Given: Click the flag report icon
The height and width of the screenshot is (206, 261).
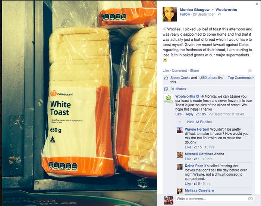Looking at the screenshot, I should [250, 71].
